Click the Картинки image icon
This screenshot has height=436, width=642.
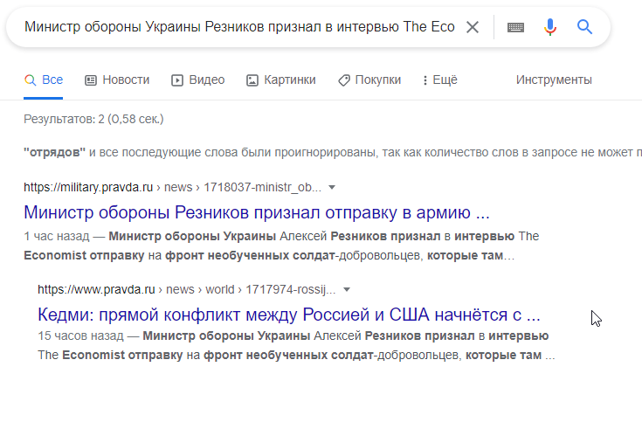tap(252, 80)
